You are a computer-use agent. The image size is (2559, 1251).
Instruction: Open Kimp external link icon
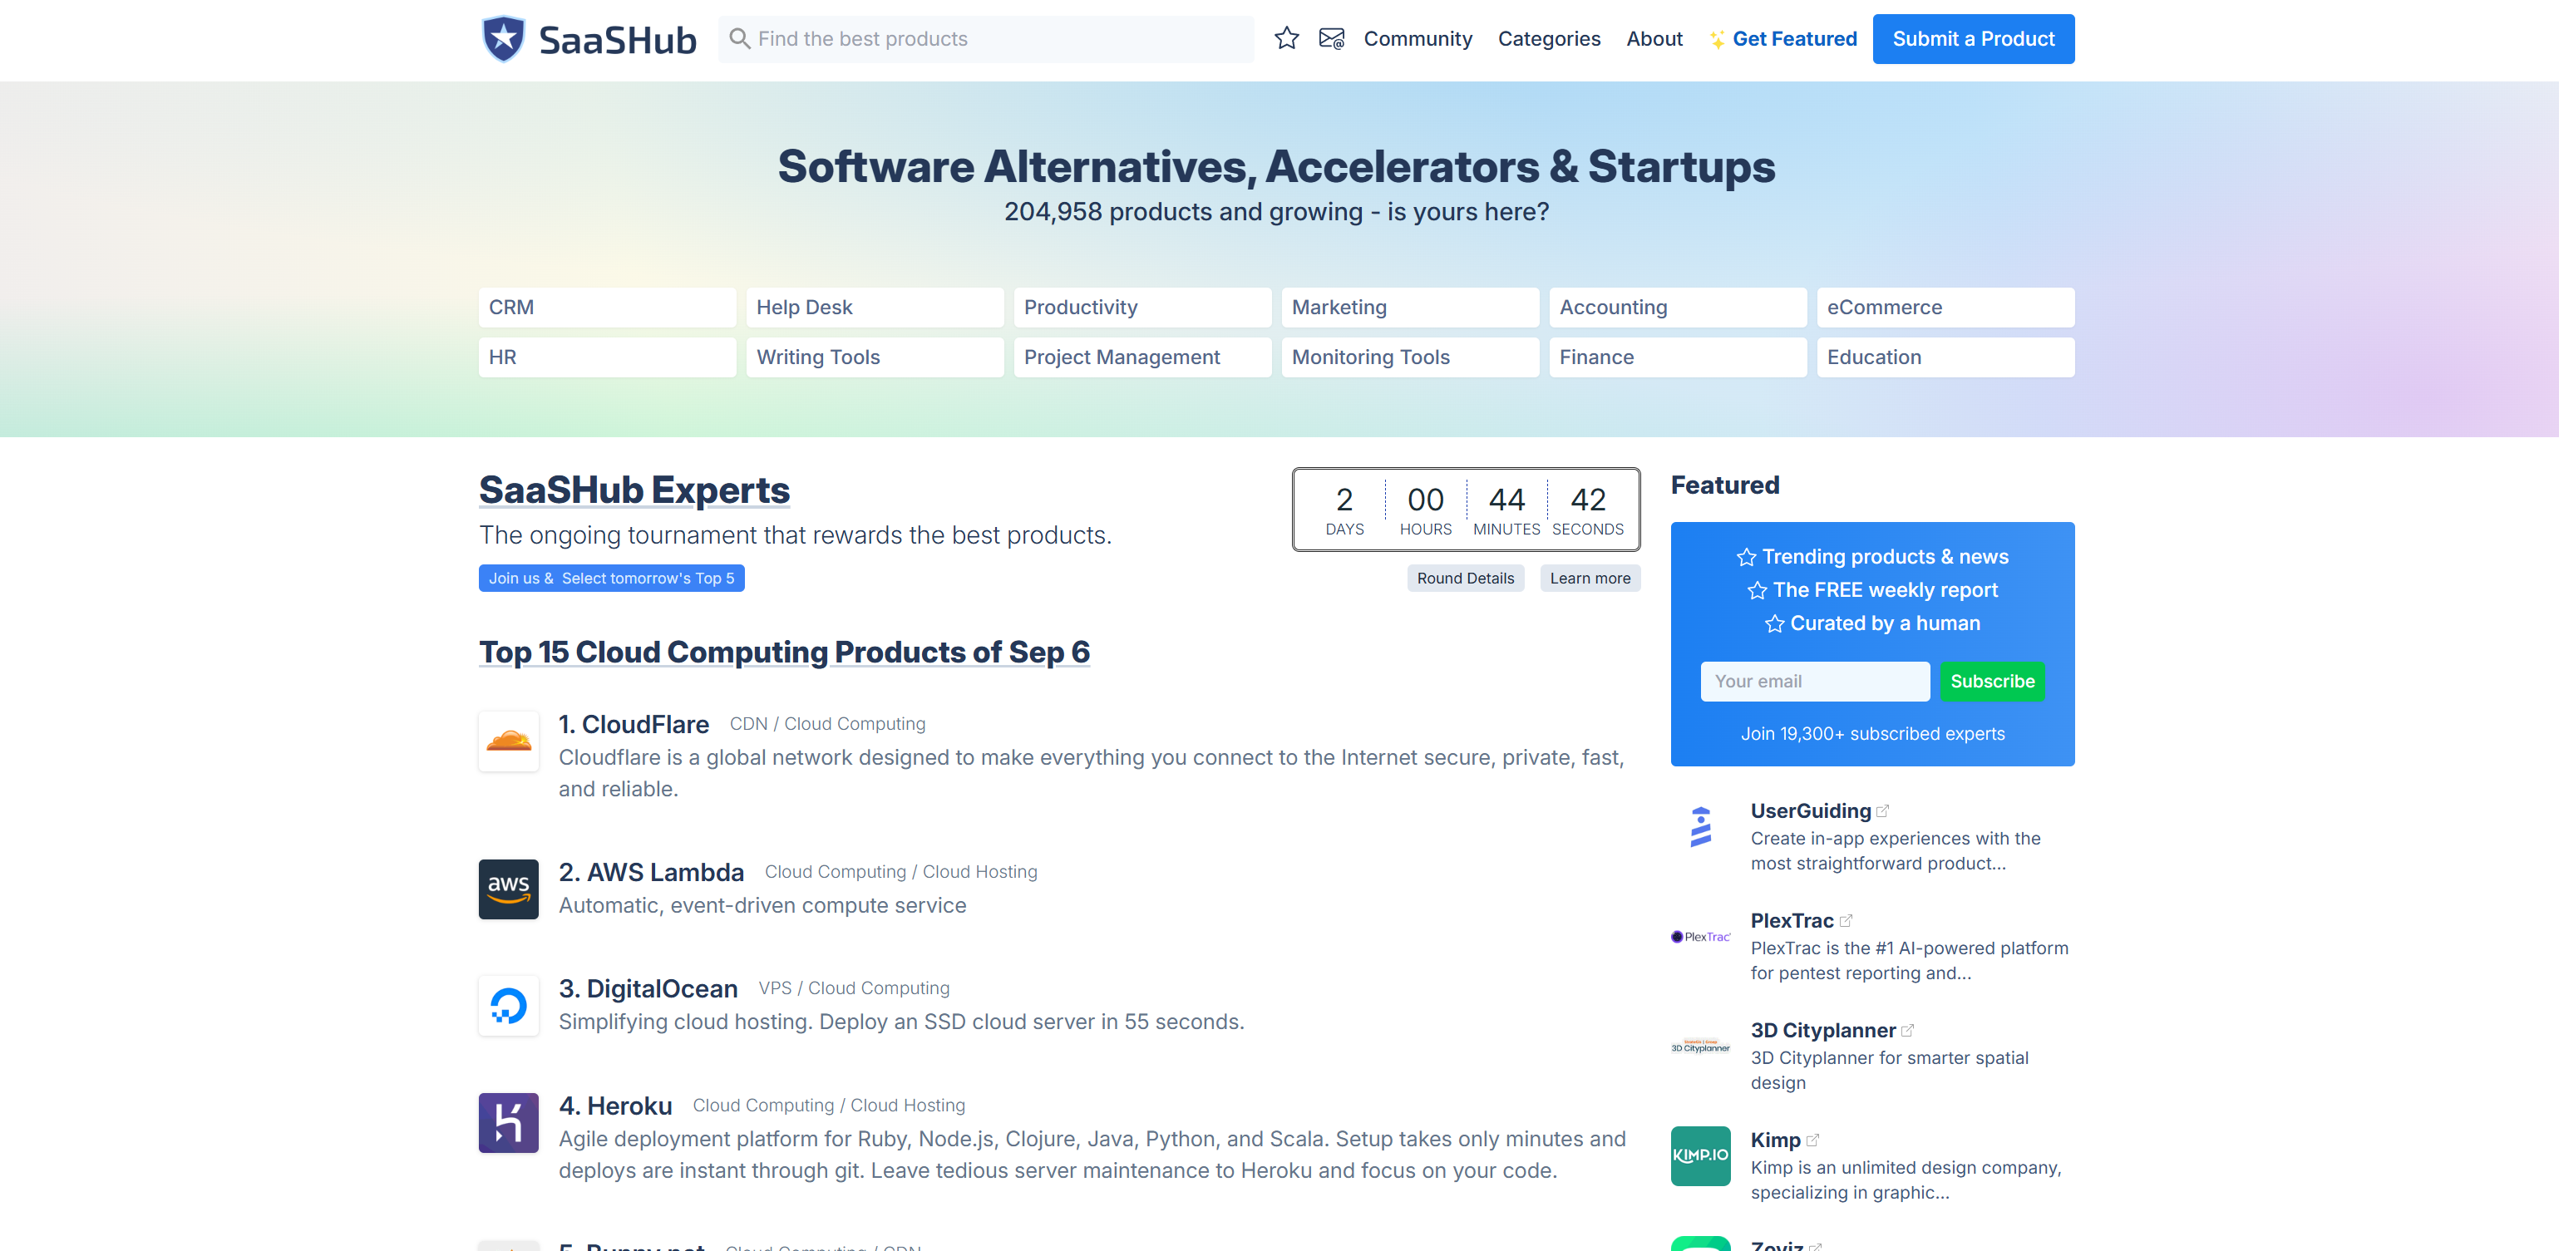point(1812,1140)
